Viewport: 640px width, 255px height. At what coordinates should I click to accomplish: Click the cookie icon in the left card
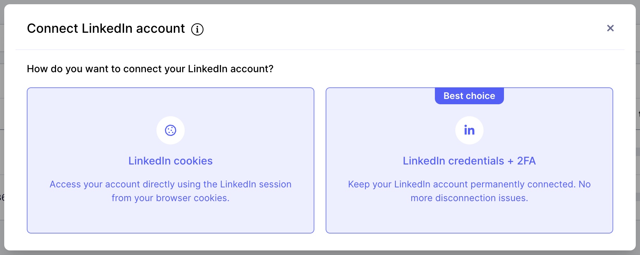pos(171,130)
